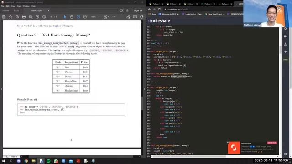Click the Shutterstock ad logo thumbnail
292x164 pixels.
[234, 148]
